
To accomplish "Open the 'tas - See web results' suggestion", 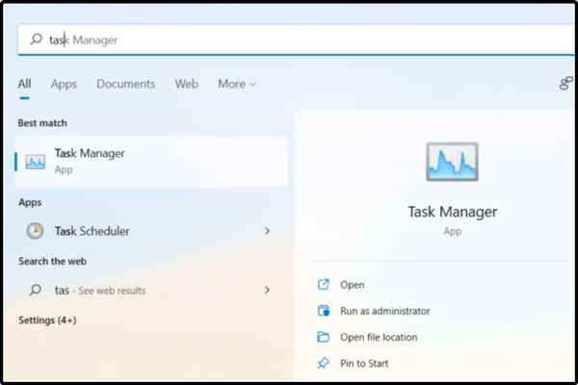I will (x=101, y=290).
